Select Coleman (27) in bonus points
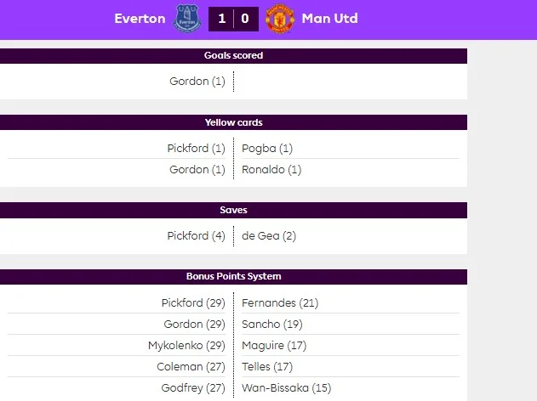 tap(191, 366)
